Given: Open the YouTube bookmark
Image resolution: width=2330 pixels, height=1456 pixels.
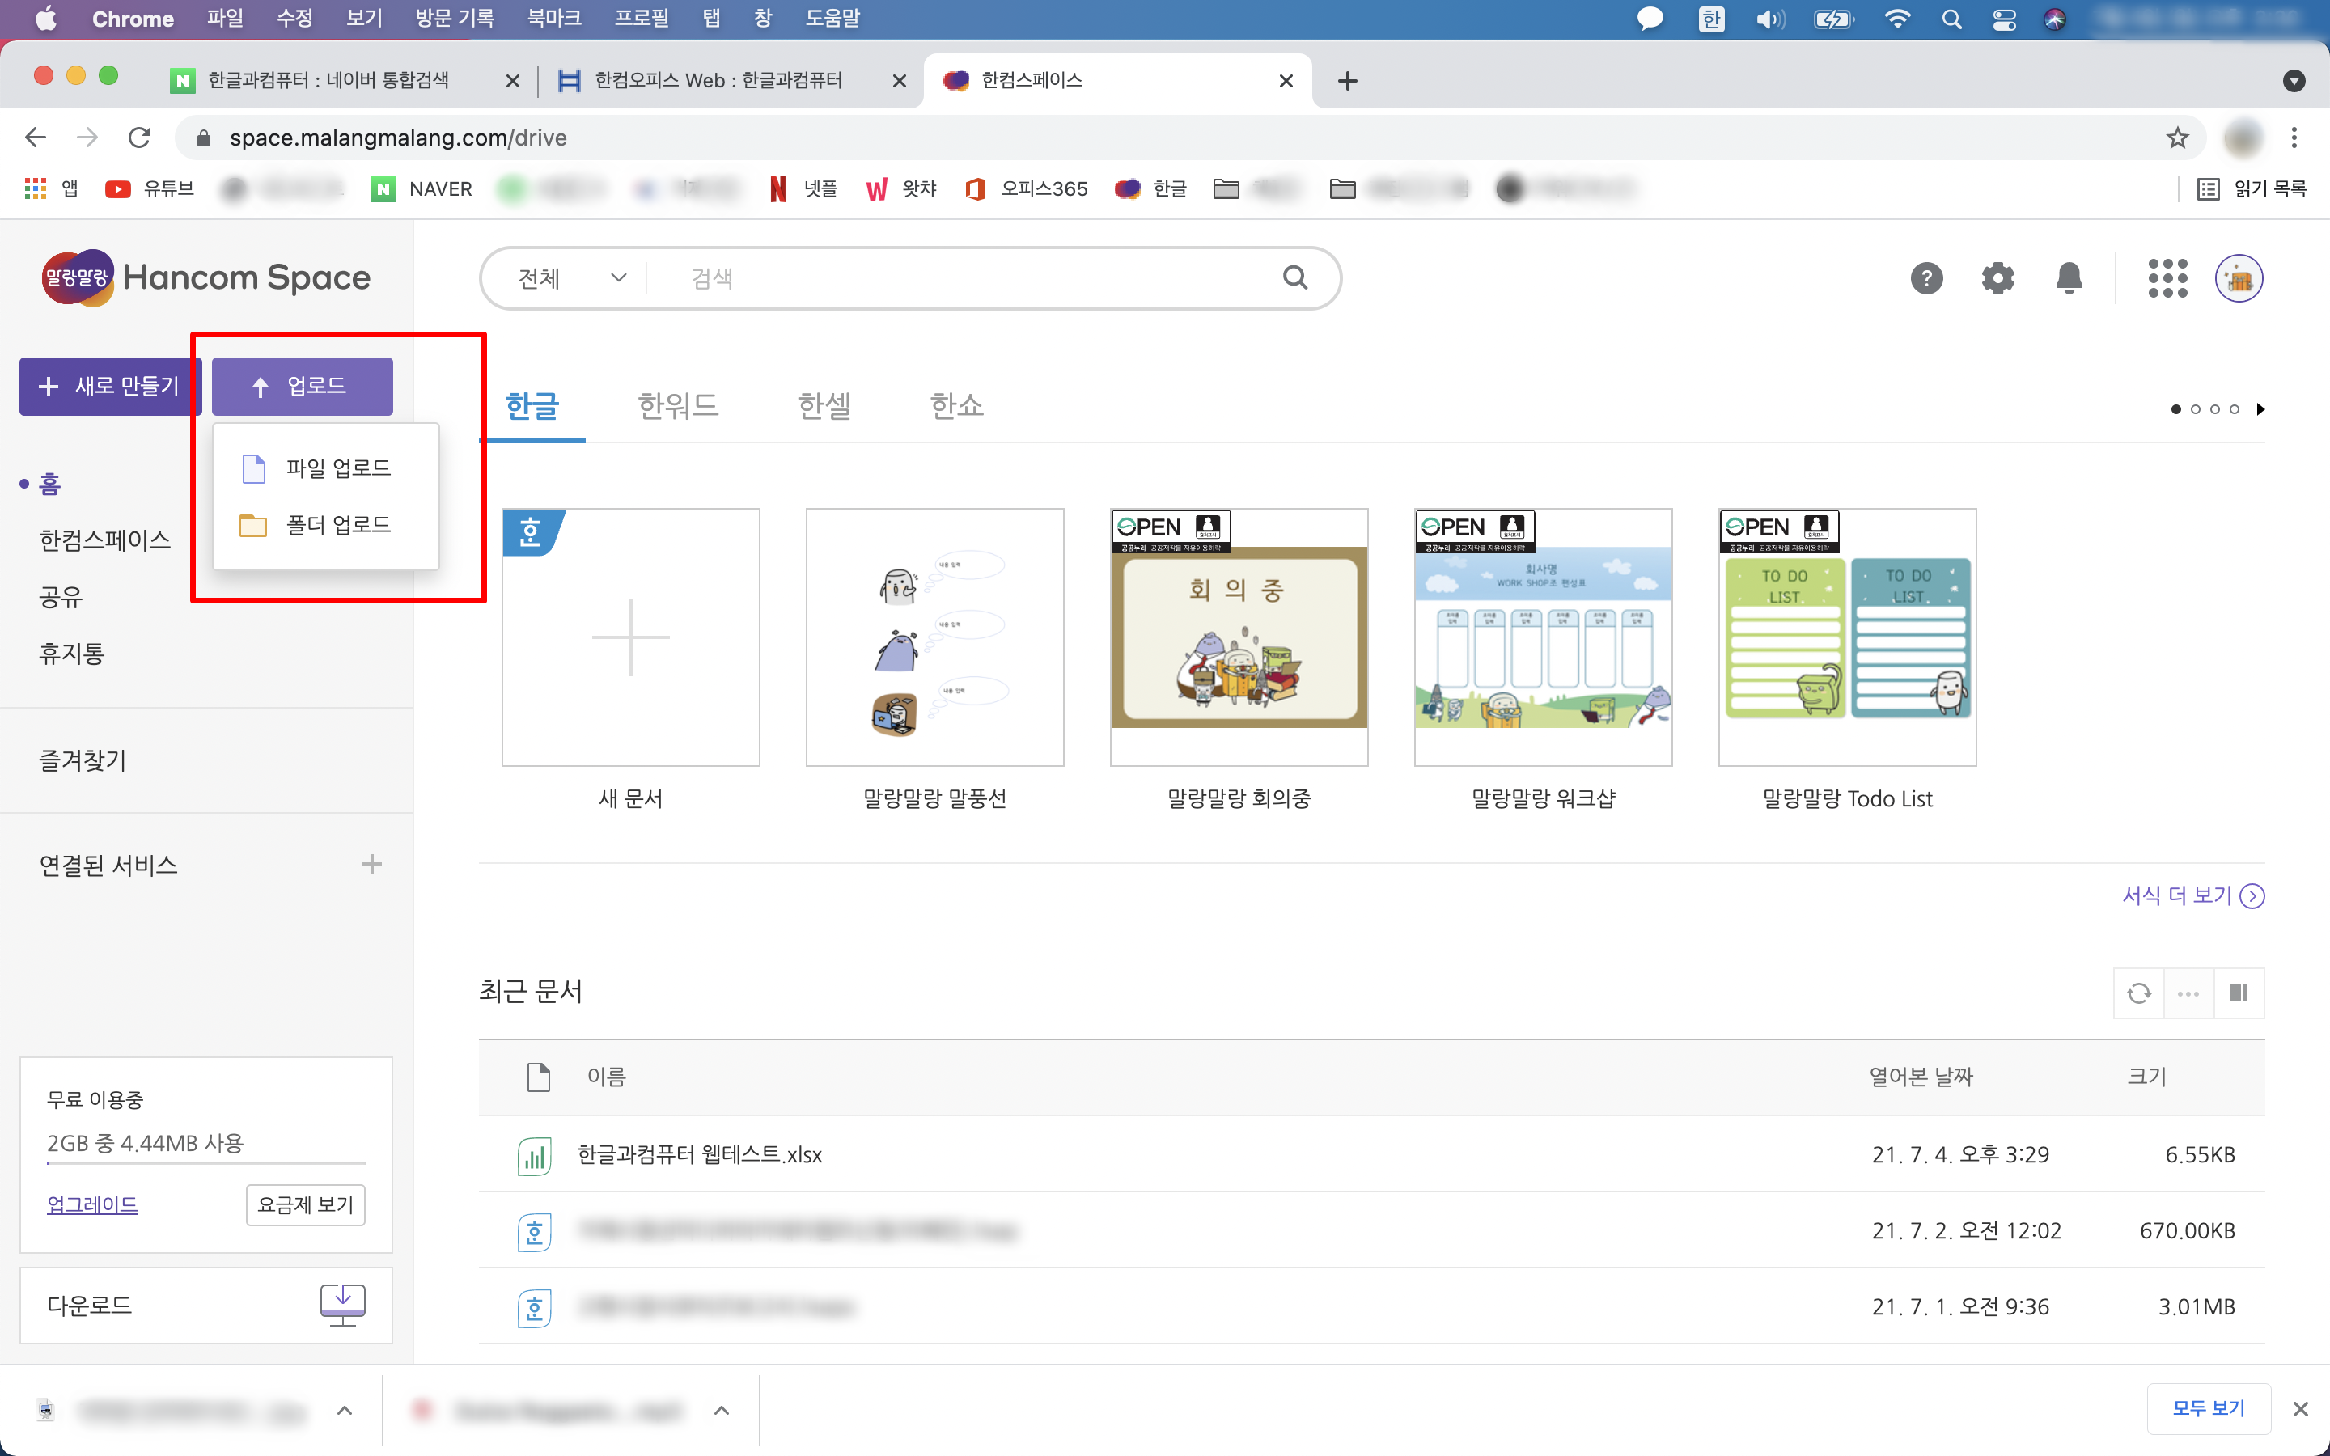Looking at the screenshot, I should click(x=149, y=188).
